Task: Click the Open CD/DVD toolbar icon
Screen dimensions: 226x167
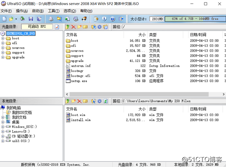Action: click(x=22, y=19)
